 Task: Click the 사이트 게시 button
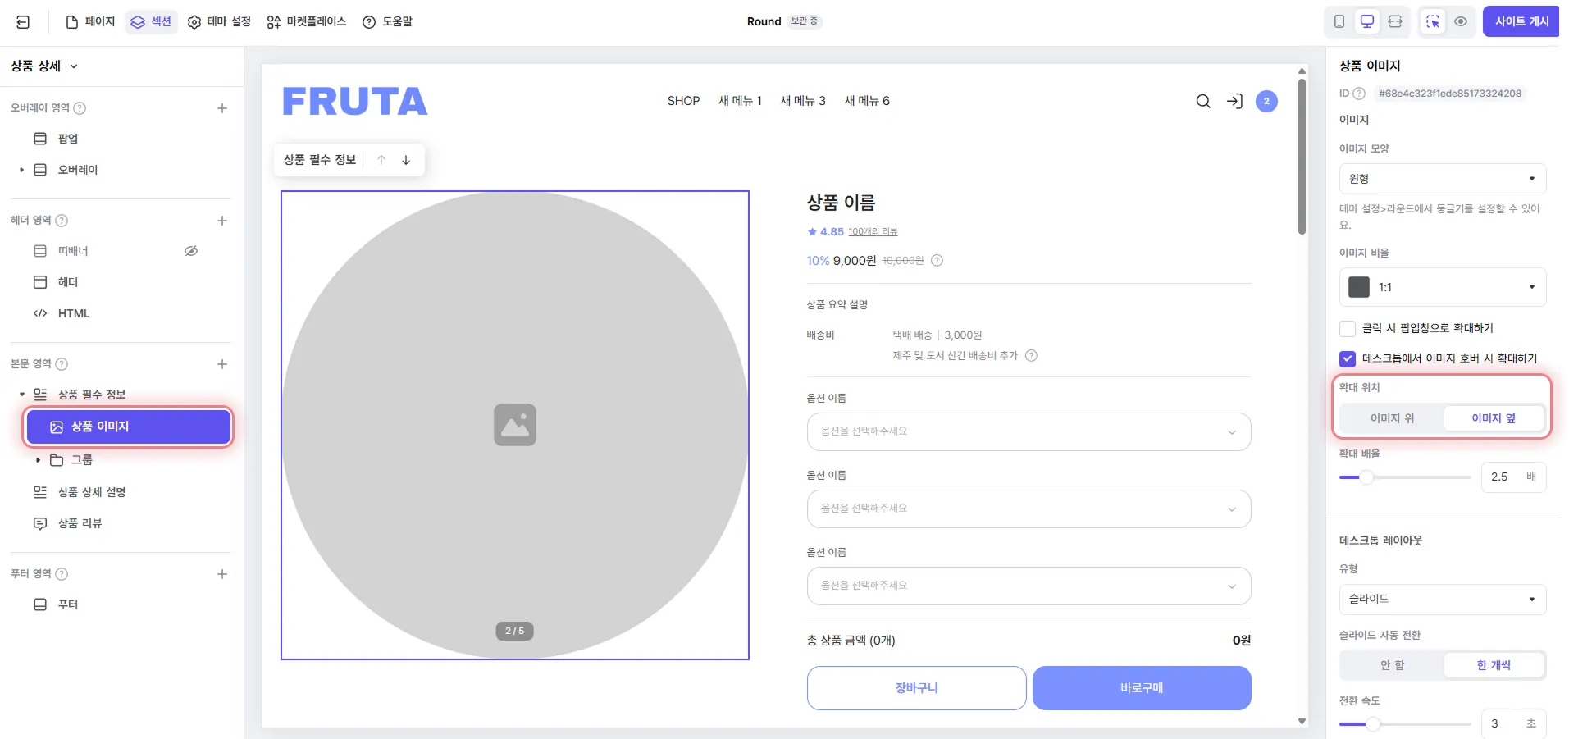pyautogui.click(x=1521, y=21)
